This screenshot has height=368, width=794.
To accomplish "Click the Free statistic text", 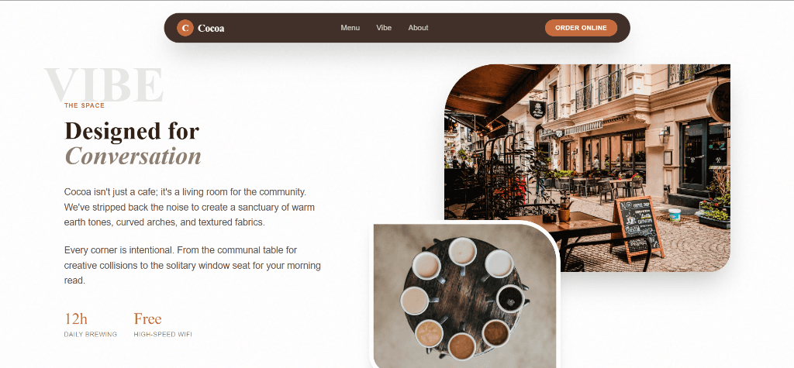I will 147,318.
